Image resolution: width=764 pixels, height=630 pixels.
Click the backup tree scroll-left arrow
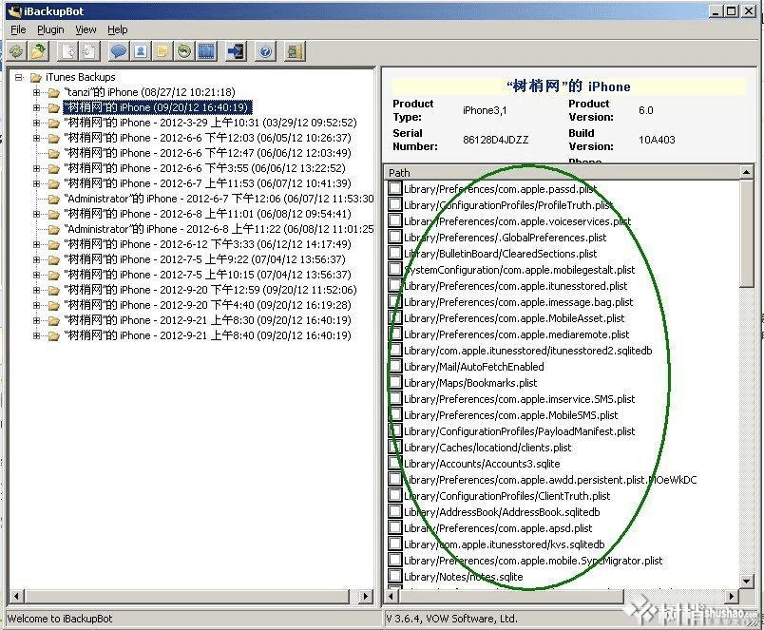[x=16, y=596]
